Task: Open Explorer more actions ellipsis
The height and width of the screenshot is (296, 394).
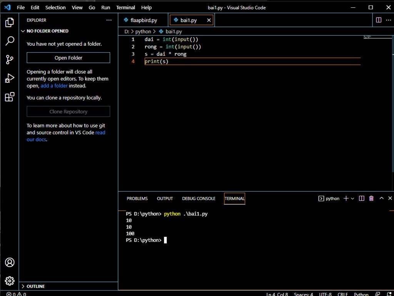Action: click(x=109, y=20)
